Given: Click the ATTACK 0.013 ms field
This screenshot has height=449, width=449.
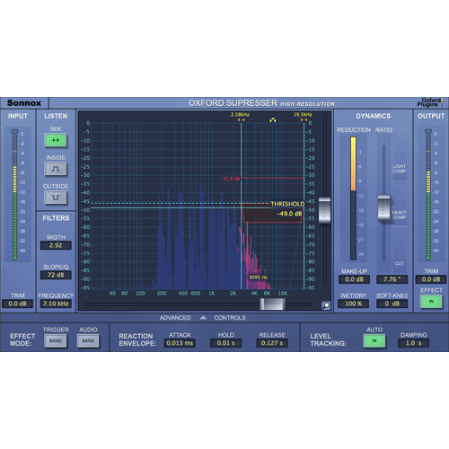Looking at the screenshot, I should click(x=180, y=343).
